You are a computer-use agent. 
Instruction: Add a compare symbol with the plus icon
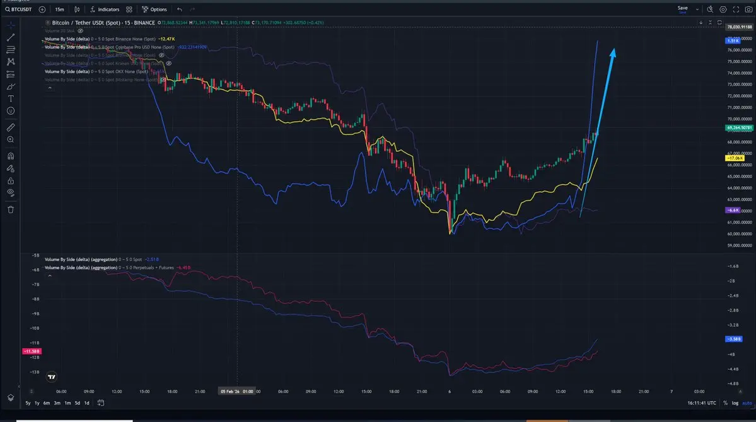coord(42,9)
